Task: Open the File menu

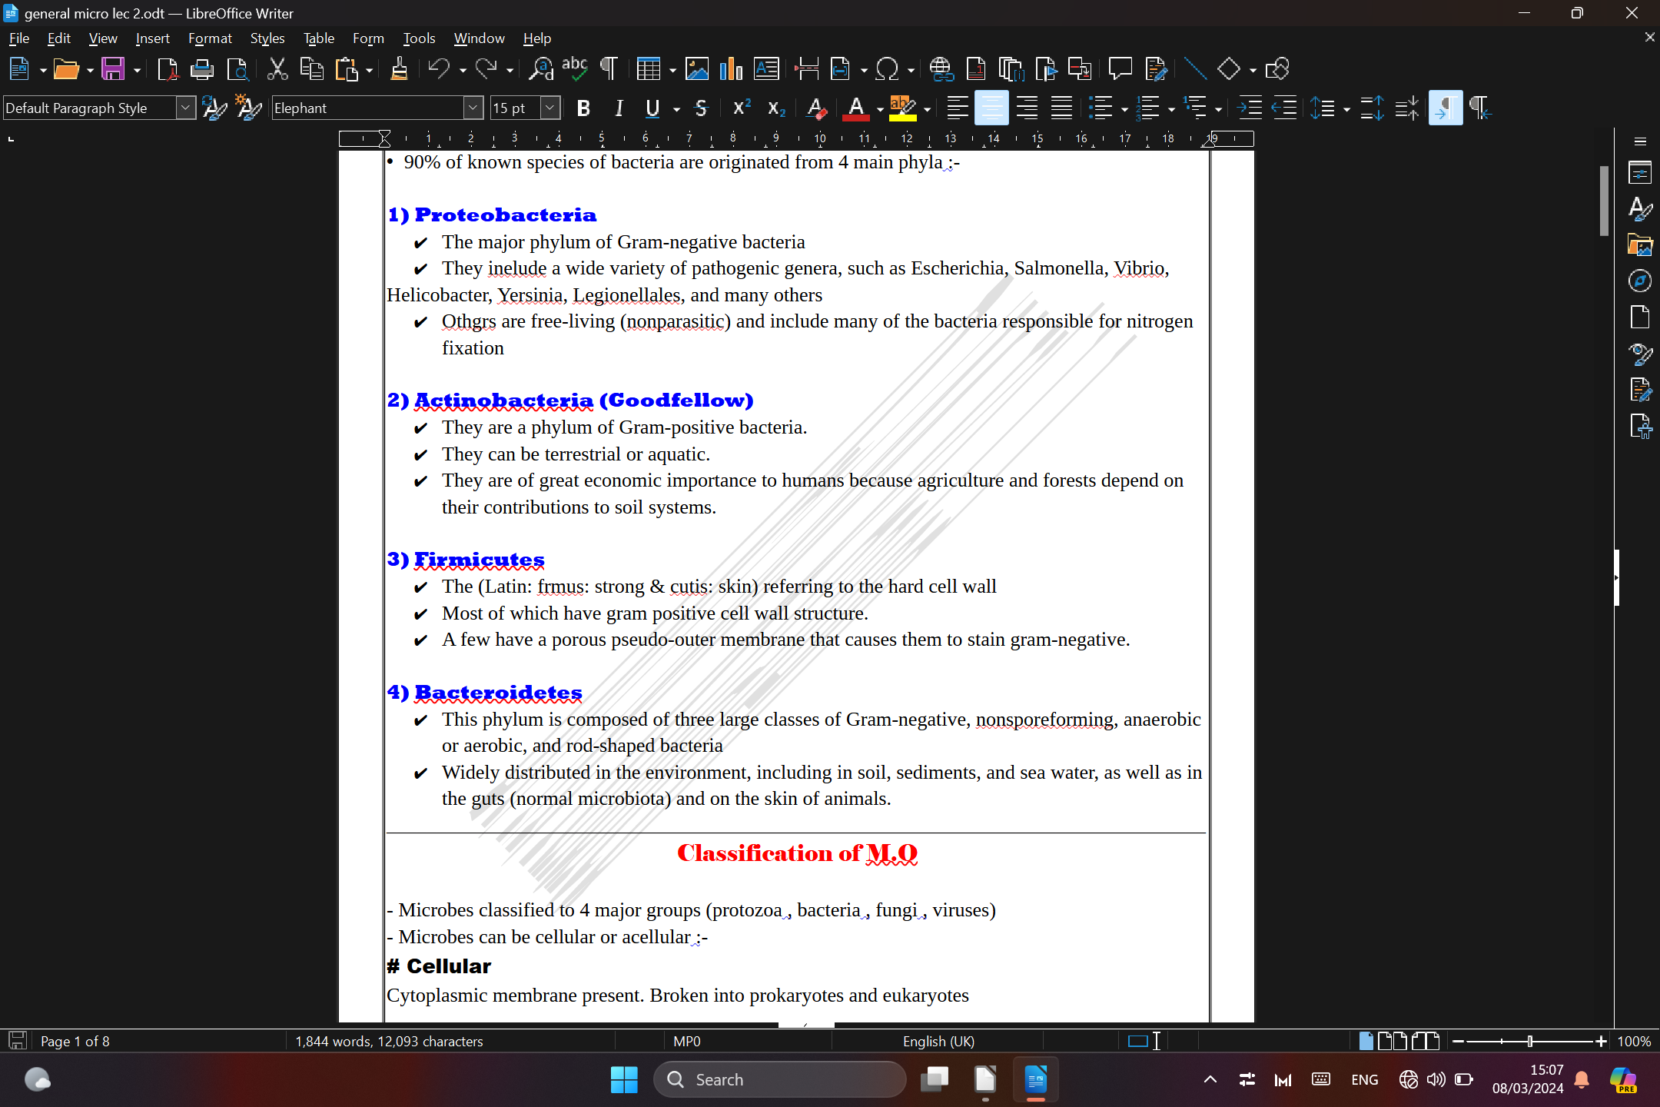Action: (19, 38)
